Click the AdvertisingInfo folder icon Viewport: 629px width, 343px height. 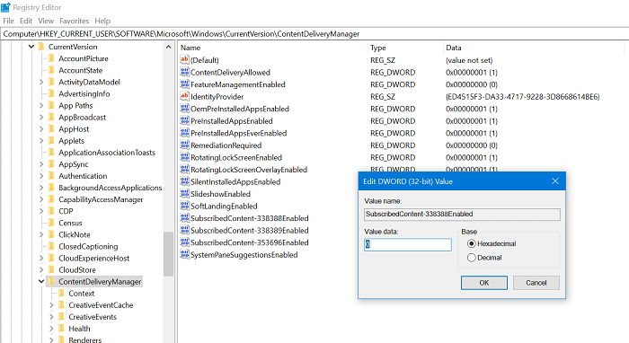(x=51, y=93)
